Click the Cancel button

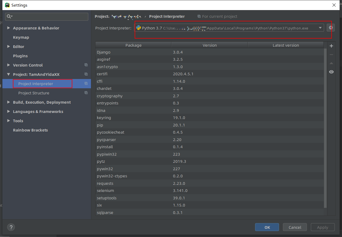tap(295, 227)
